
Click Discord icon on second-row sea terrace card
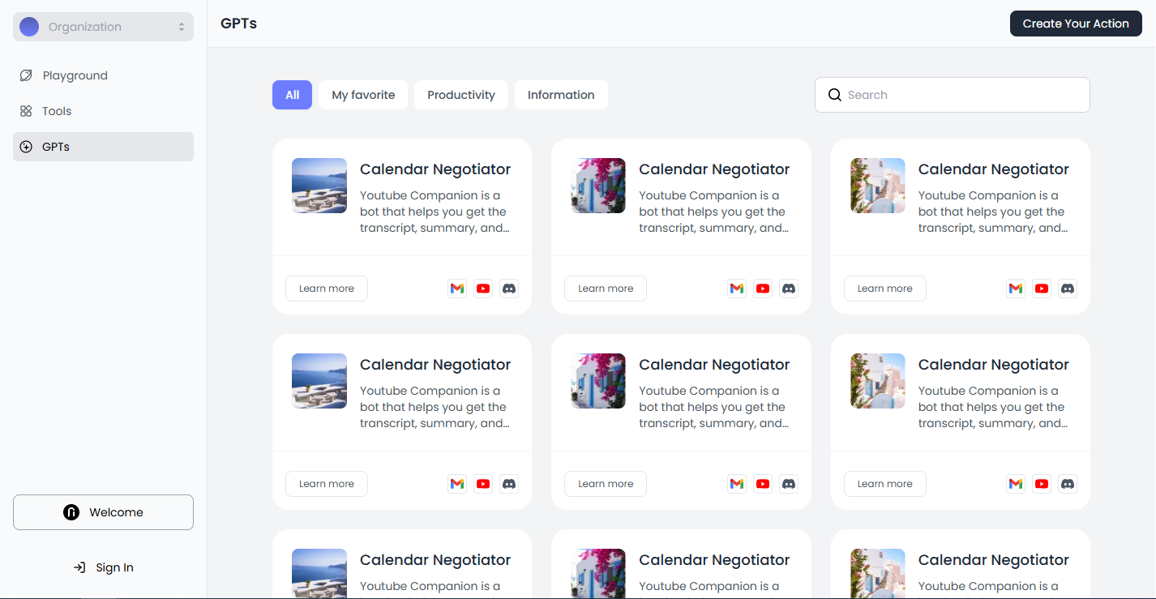pos(509,484)
